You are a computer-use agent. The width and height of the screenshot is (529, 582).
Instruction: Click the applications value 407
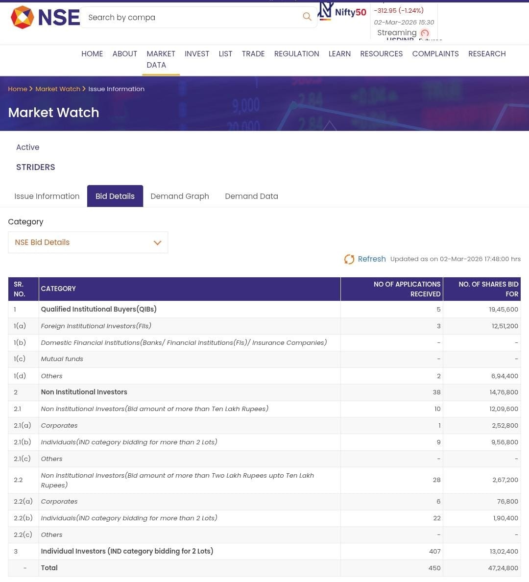click(434, 551)
